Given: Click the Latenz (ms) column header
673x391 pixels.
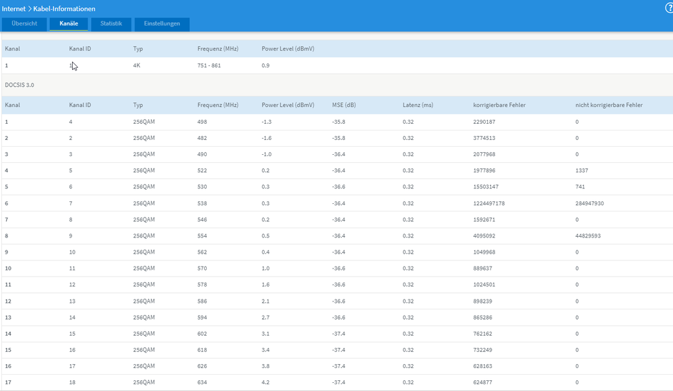Looking at the screenshot, I should click(418, 105).
